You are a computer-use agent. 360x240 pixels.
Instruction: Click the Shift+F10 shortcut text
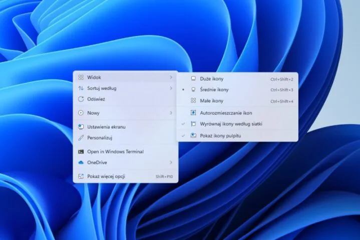pyautogui.click(x=164, y=176)
